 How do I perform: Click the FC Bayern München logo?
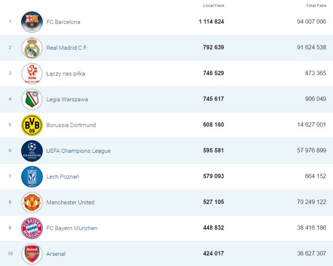coord(32,228)
